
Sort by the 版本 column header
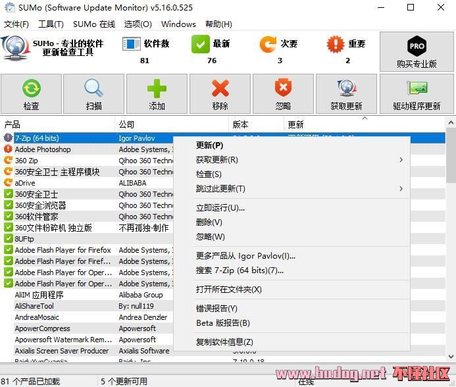pos(256,124)
